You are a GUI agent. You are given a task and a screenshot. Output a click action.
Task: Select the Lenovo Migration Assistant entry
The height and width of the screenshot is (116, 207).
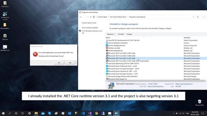(x=118, y=43)
